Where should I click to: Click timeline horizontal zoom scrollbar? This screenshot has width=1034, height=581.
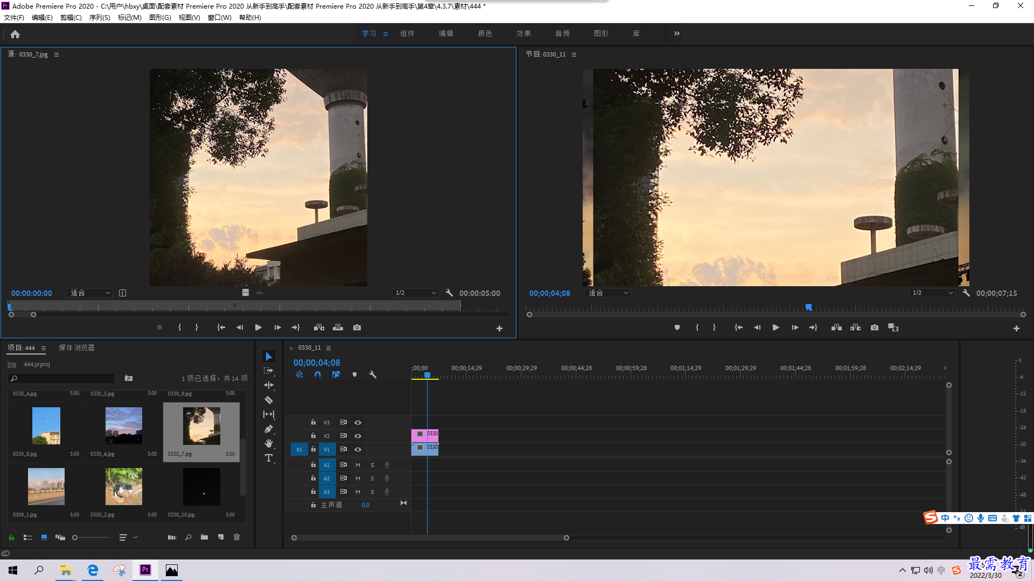[430, 537]
